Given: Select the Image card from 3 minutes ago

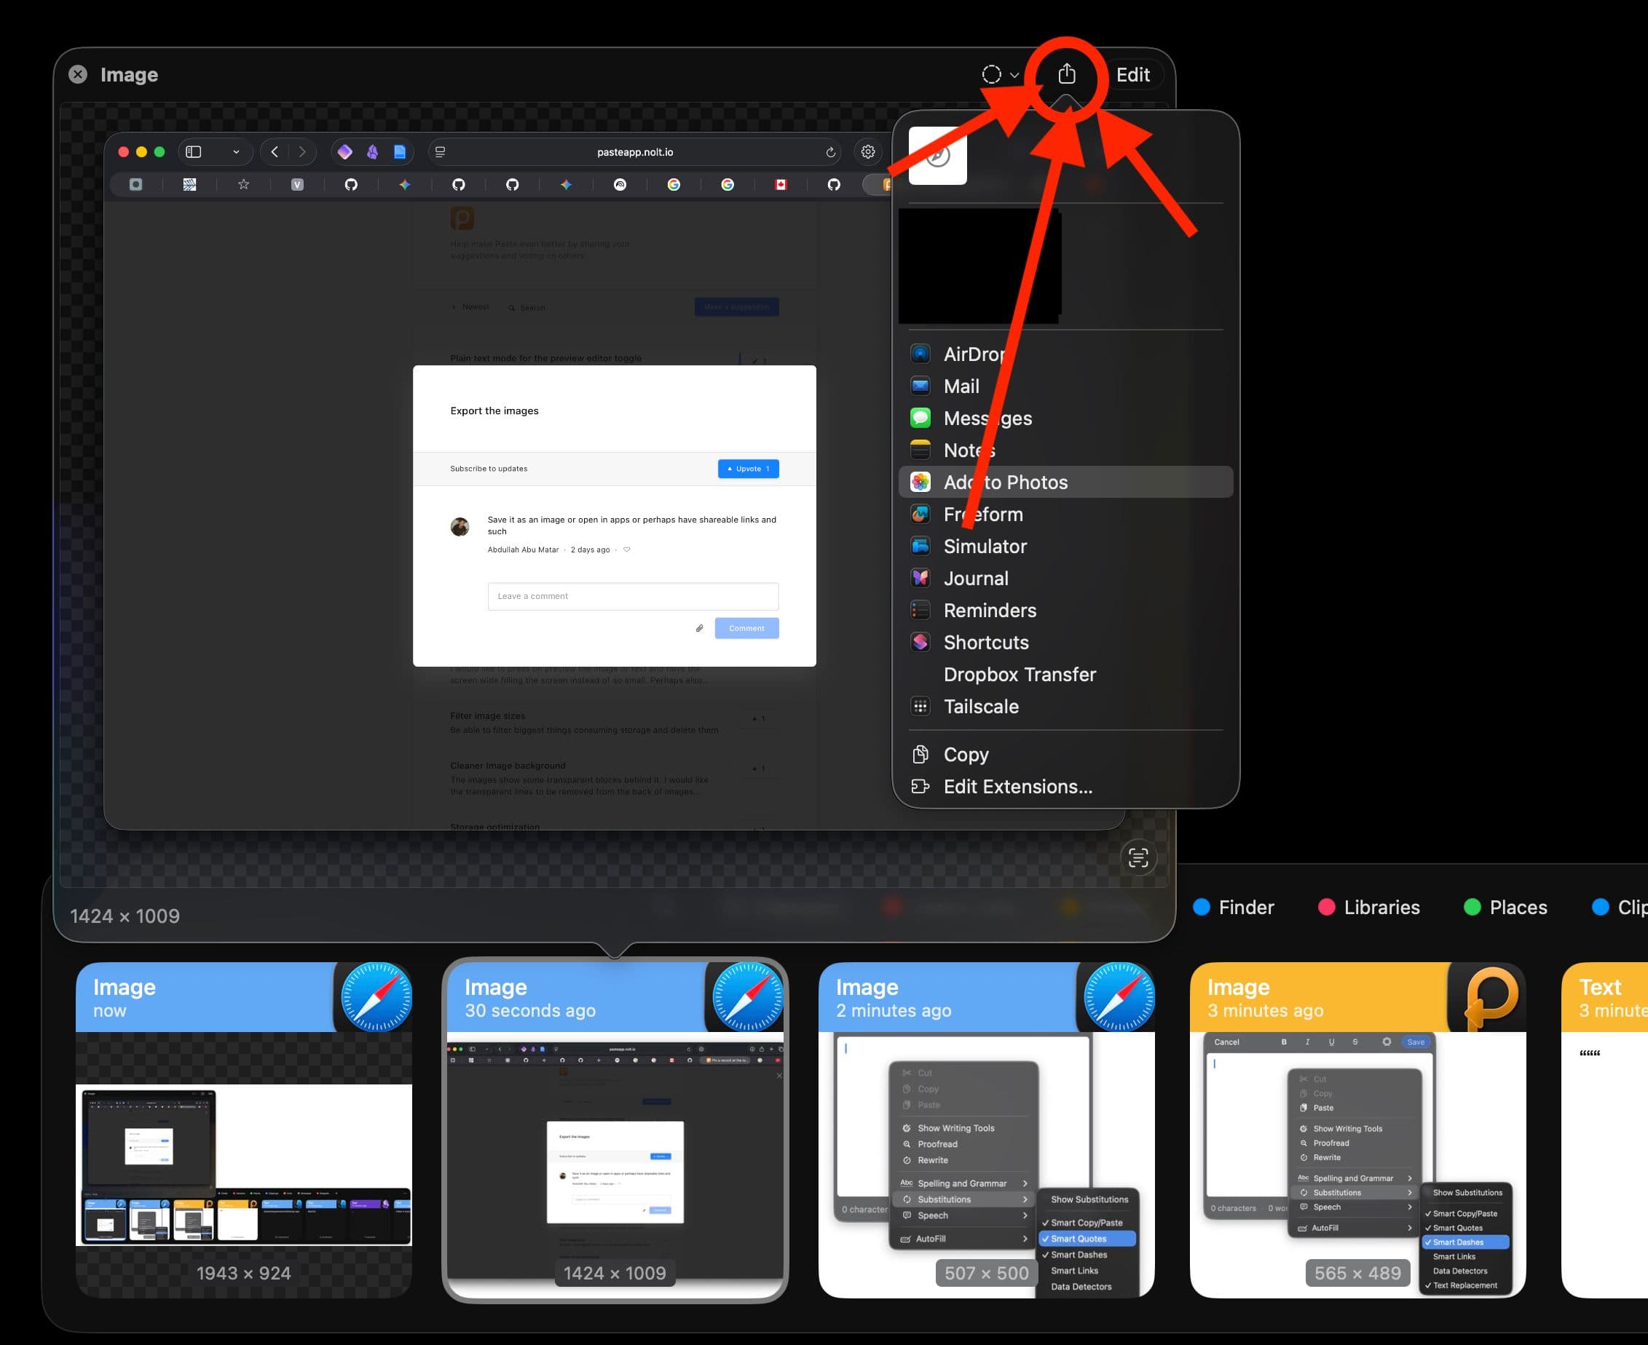Looking at the screenshot, I should [1357, 1130].
